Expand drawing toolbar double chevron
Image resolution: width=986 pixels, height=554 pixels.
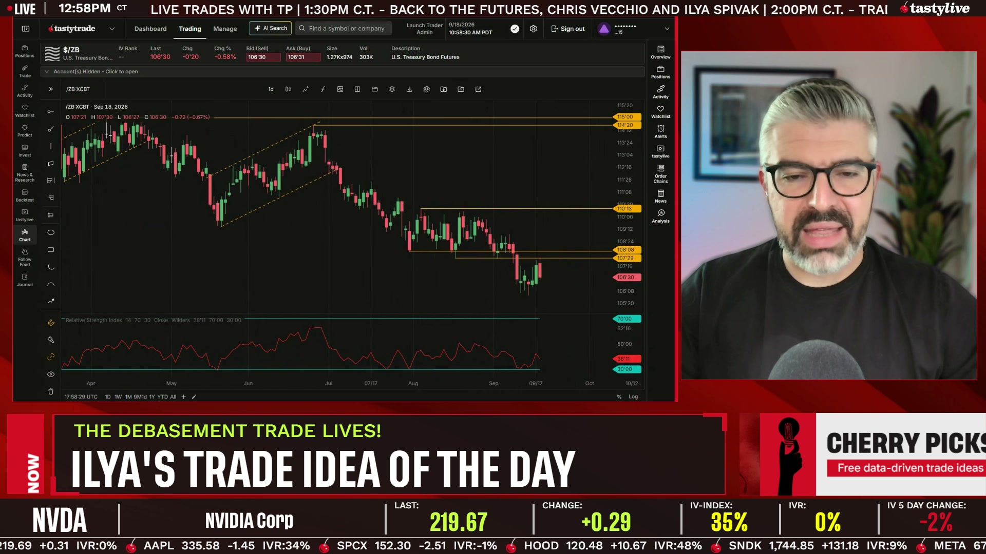(x=51, y=89)
